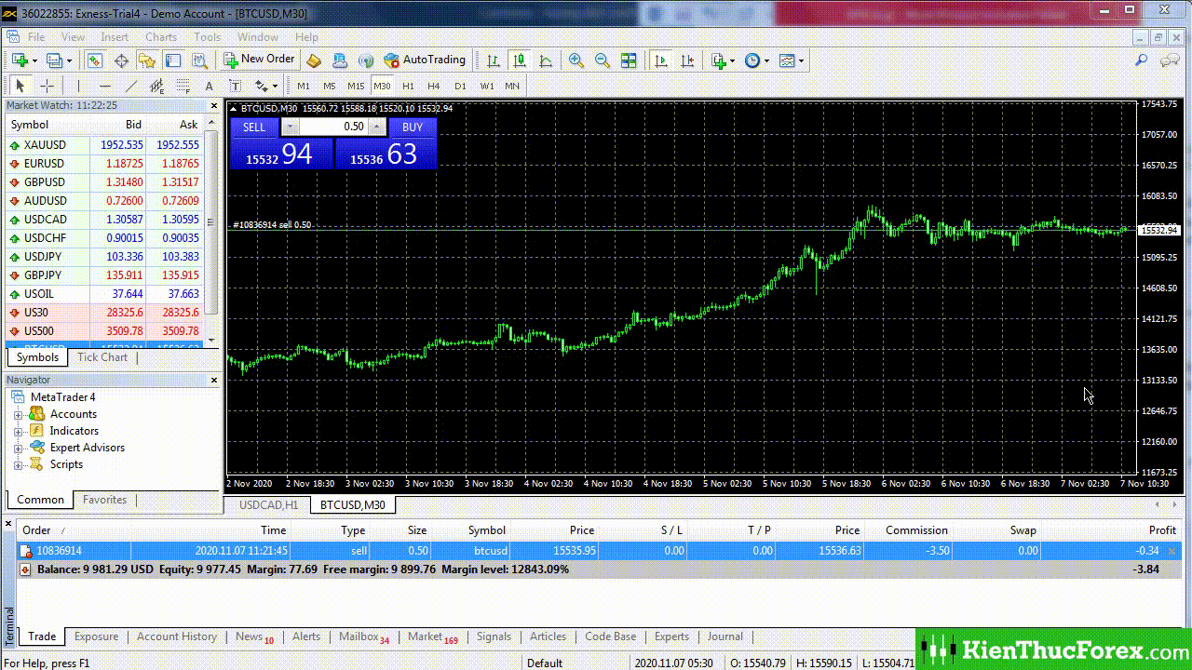The width and height of the screenshot is (1192, 670).
Task: Switch chart to line chart icon
Action: click(546, 60)
